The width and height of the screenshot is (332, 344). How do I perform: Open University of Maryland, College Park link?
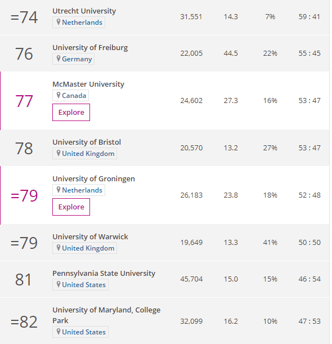point(106,315)
